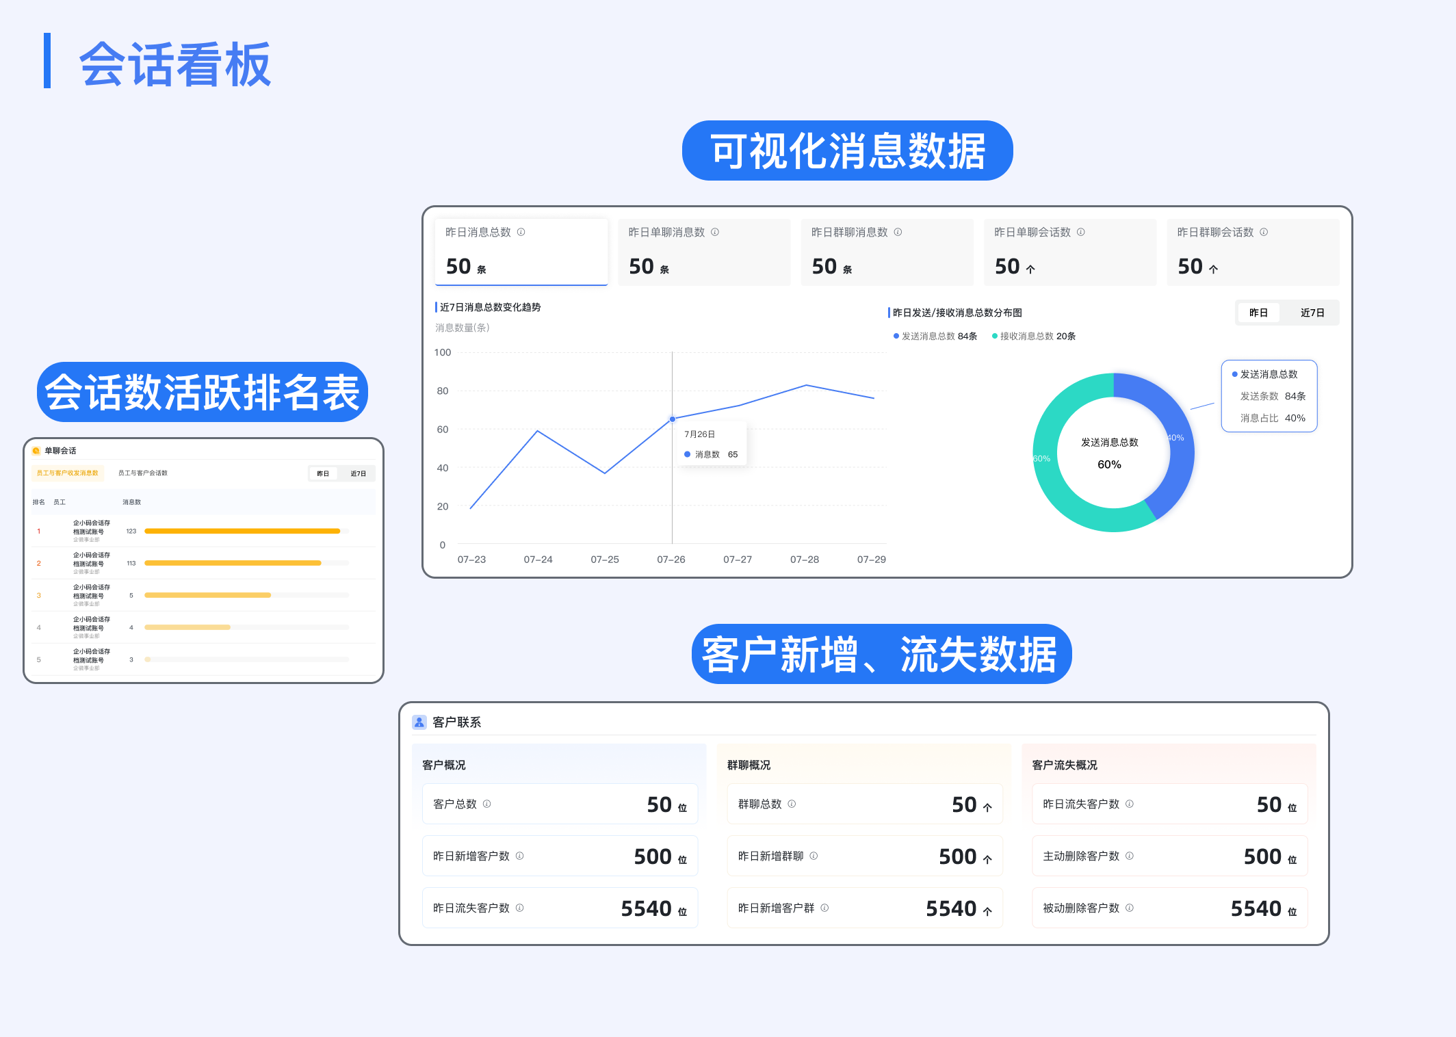
Task: Open the 员工与客户会话数 tab
Action: tap(142, 473)
